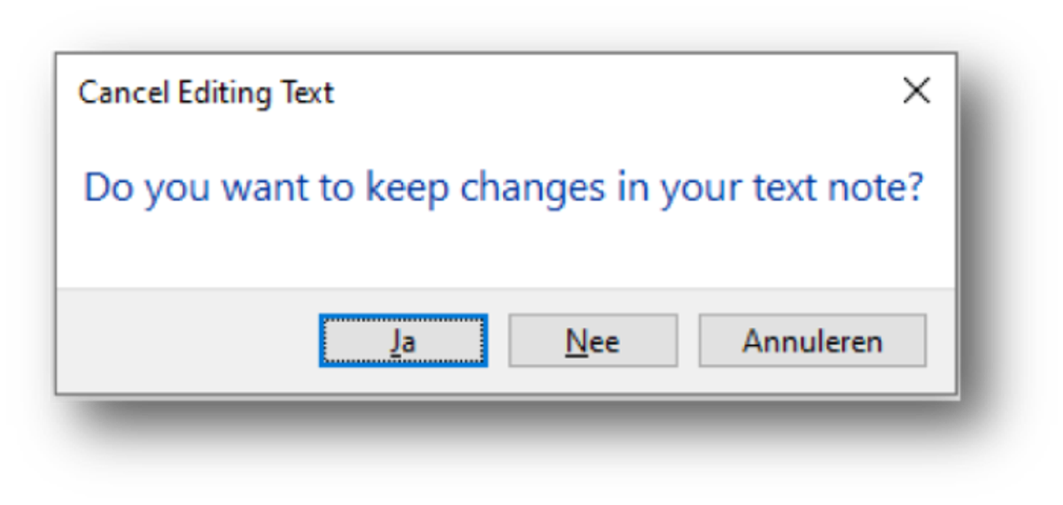The height and width of the screenshot is (505, 1063).
Task: Click the keep changes question text
Action: coord(503,187)
